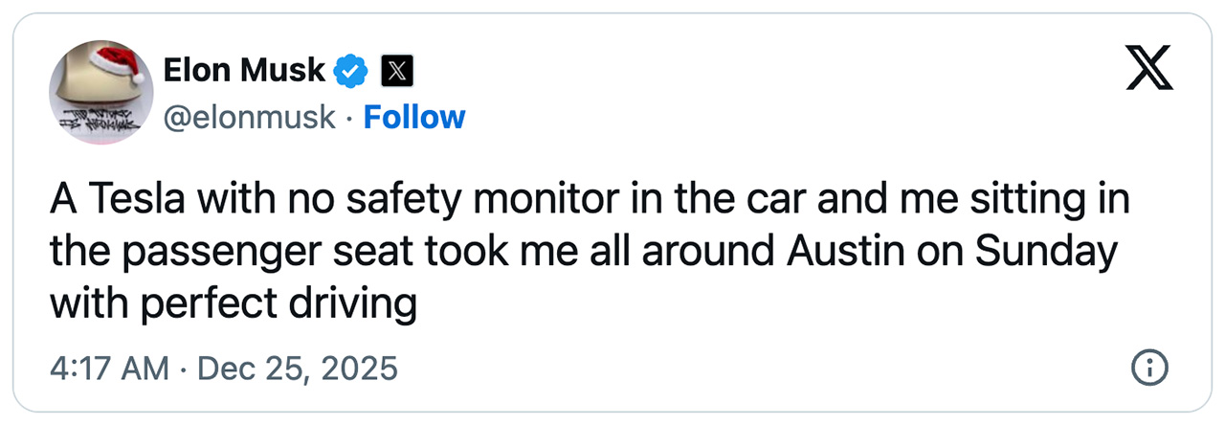
Task: Open the 4:17 AM time link
Action: [109, 369]
